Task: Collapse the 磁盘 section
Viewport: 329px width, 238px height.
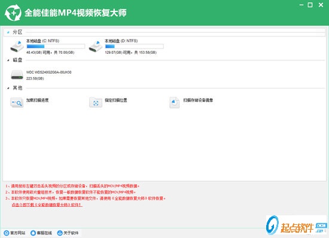Action: (8, 60)
